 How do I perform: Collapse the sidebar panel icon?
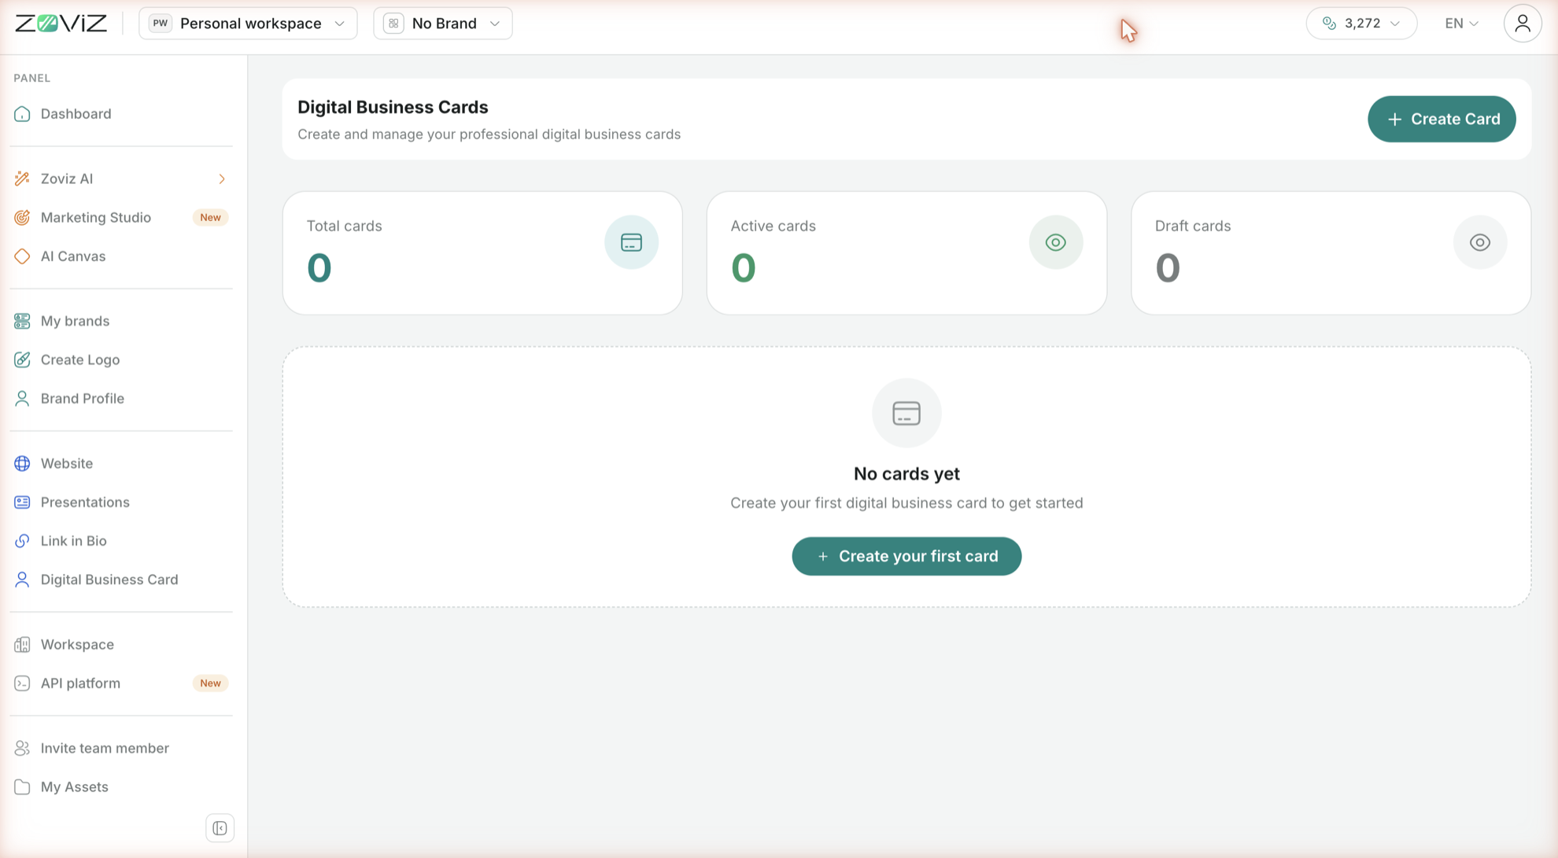tap(220, 828)
